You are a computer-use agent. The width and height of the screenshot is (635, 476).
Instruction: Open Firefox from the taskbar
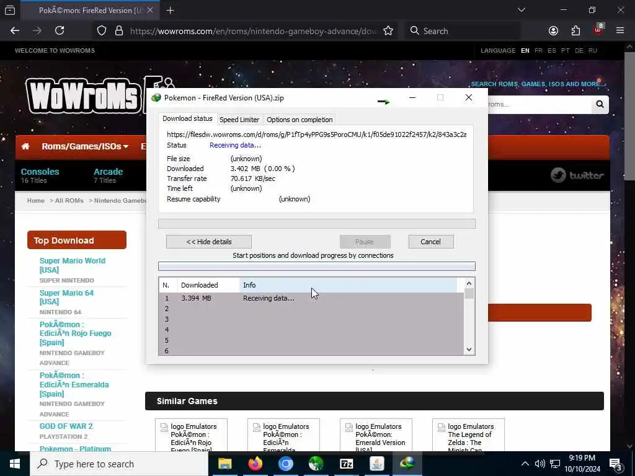pyautogui.click(x=255, y=464)
